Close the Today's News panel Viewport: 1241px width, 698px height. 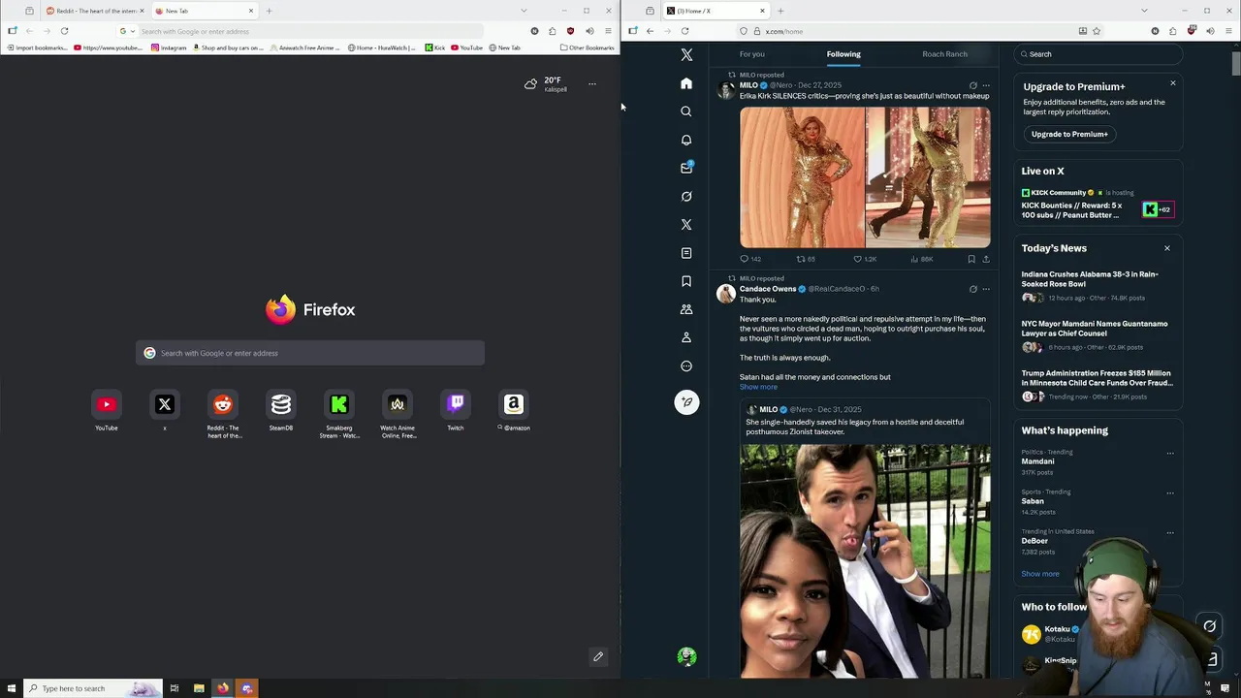pos(1166,248)
